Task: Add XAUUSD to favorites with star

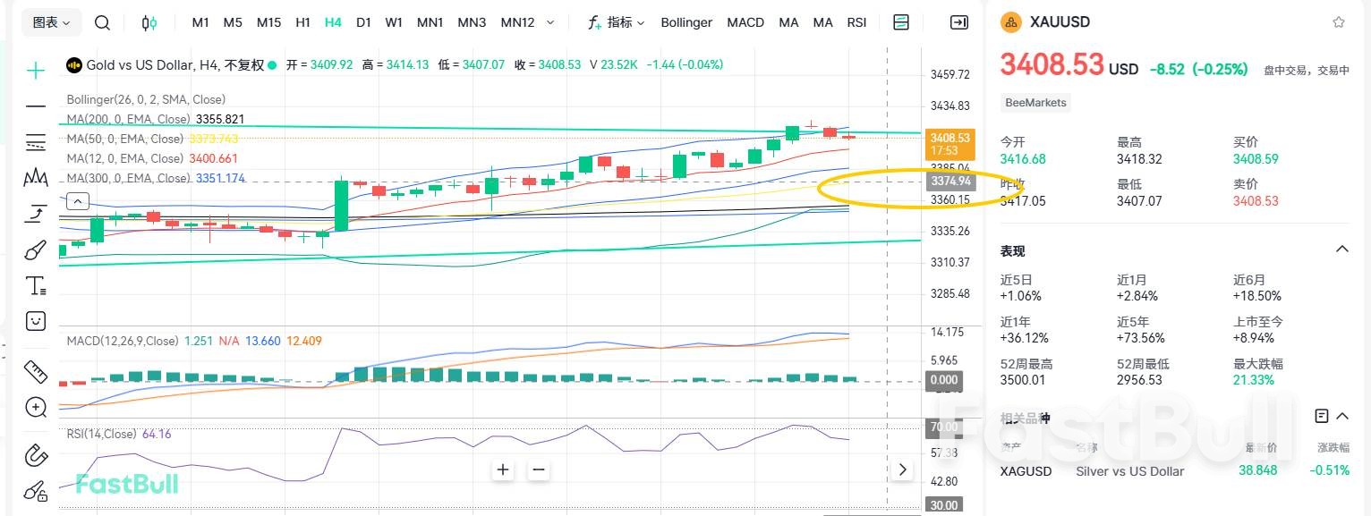Action: pos(1338,22)
